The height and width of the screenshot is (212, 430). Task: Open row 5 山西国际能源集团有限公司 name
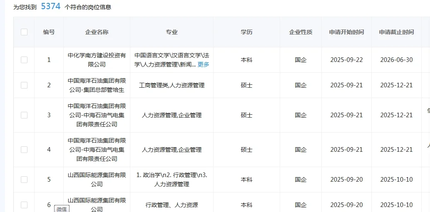97,180
